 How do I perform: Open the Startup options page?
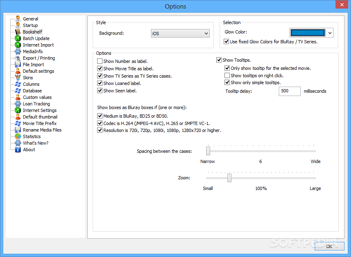[30, 25]
